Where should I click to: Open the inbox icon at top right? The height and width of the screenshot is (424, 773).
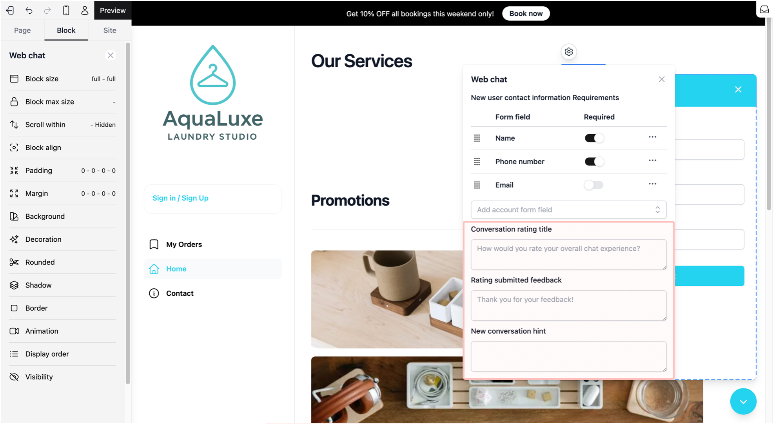tap(764, 10)
